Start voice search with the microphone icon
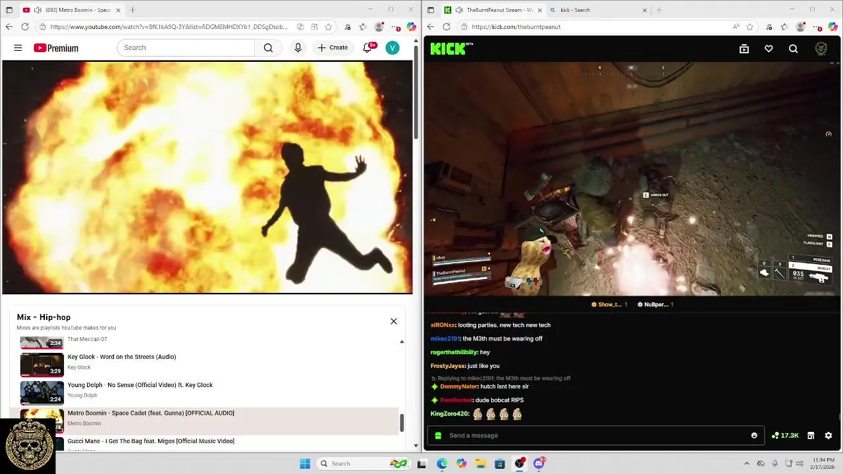843x474 pixels. (298, 47)
